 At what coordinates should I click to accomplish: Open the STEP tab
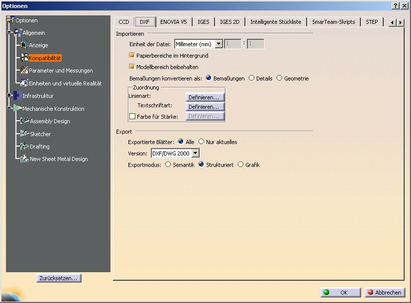pyautogui.click(x=372, y=22)
